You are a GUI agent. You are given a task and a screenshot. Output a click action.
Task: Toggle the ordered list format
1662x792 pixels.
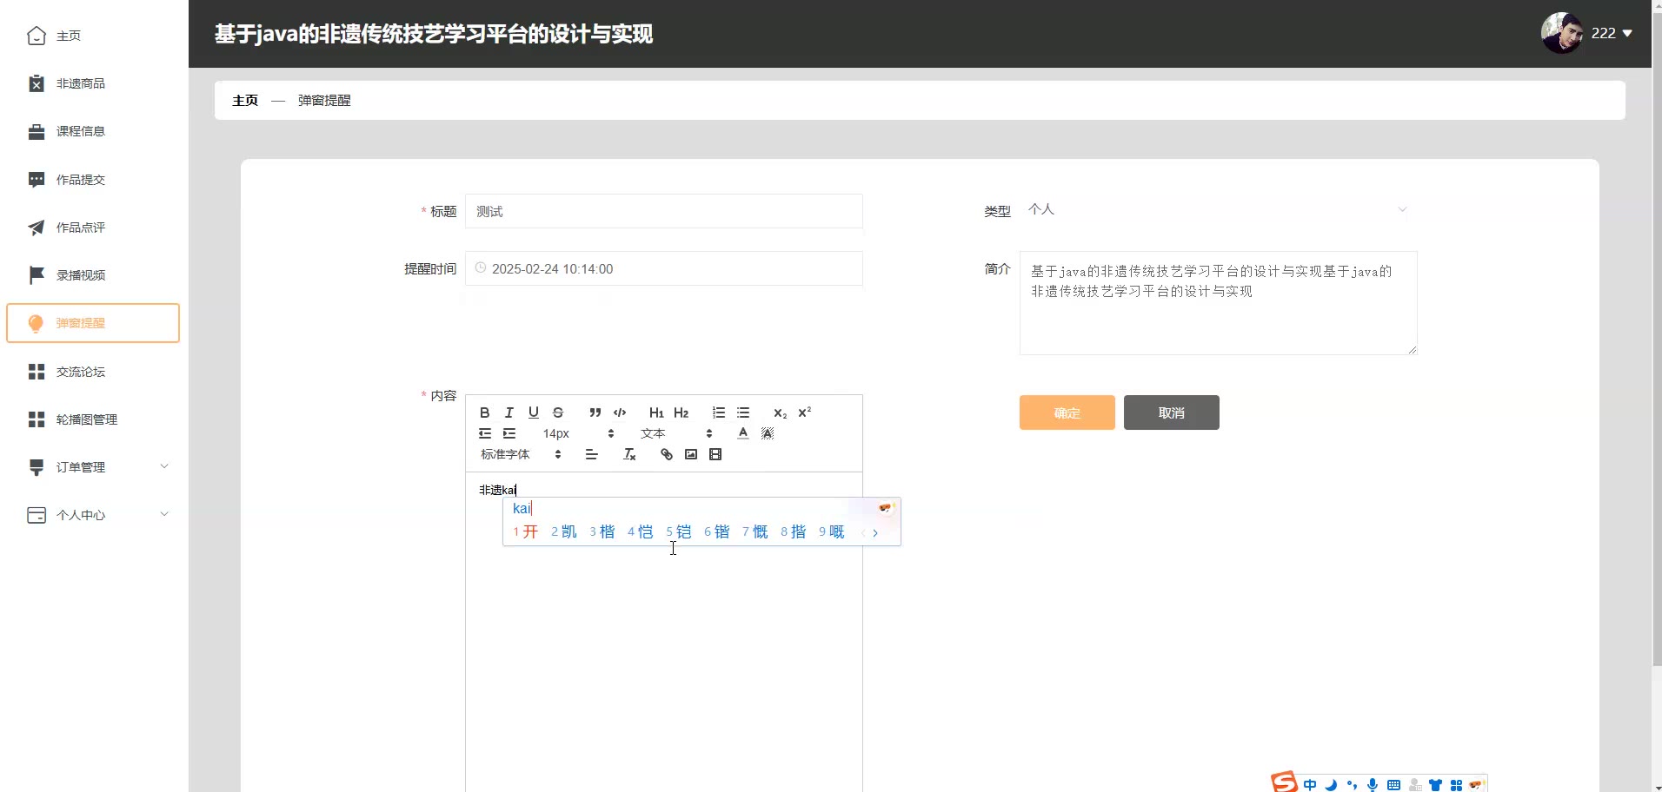[719, 412]
